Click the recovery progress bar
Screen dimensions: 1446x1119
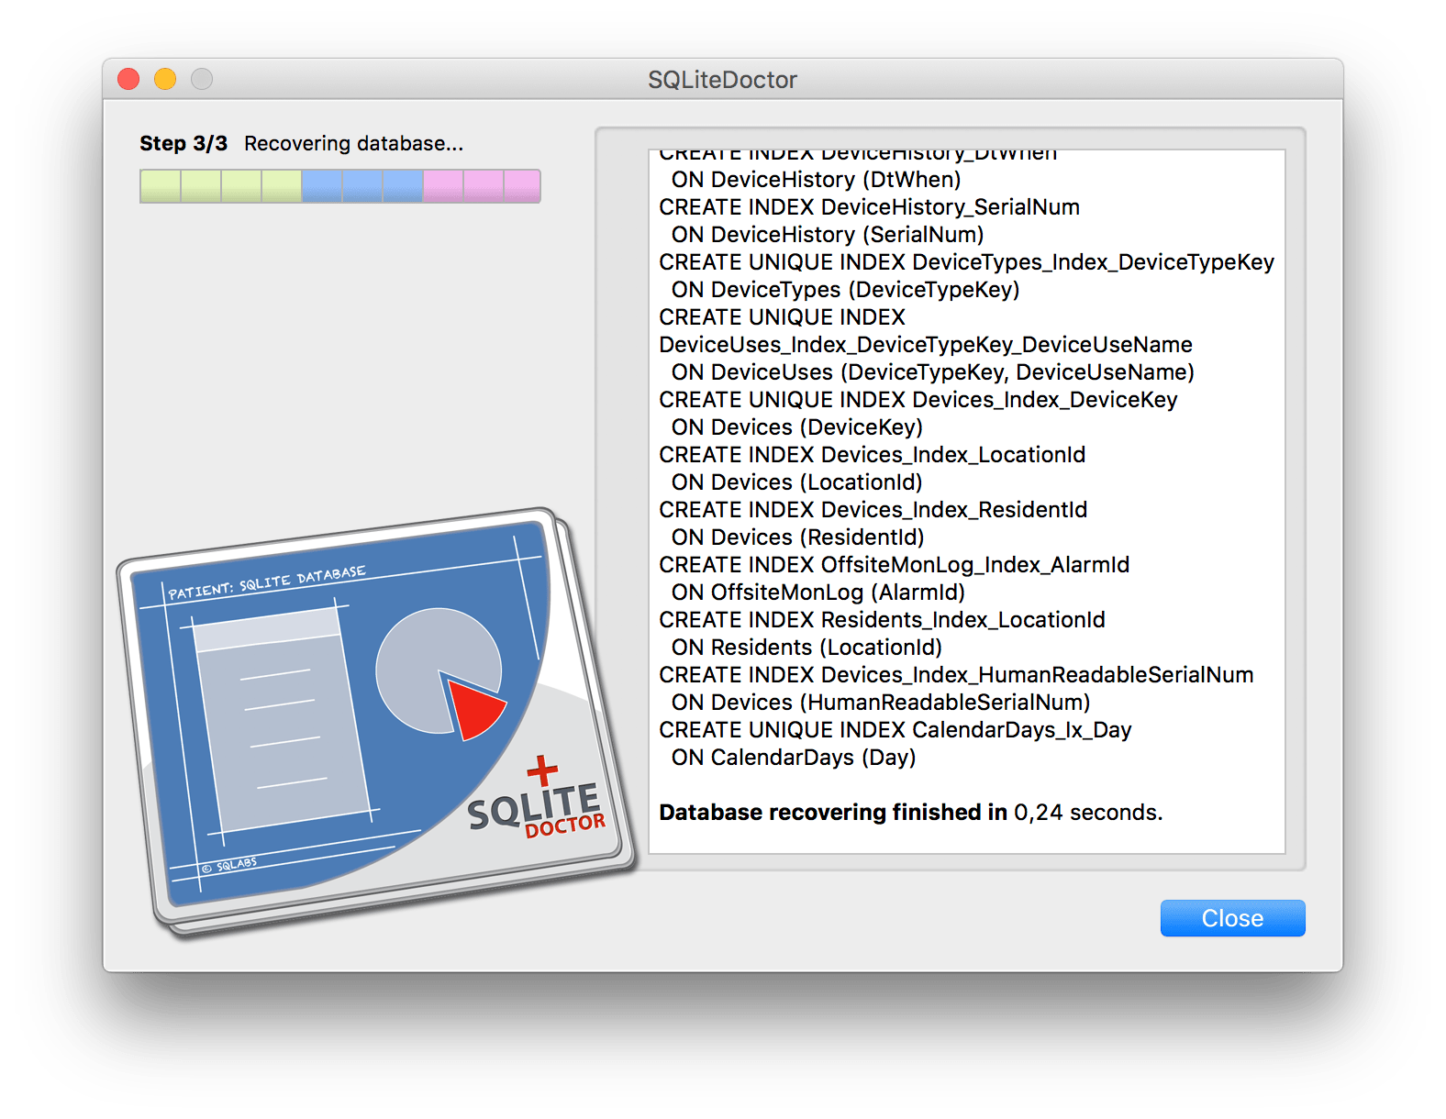pos(340,186)
